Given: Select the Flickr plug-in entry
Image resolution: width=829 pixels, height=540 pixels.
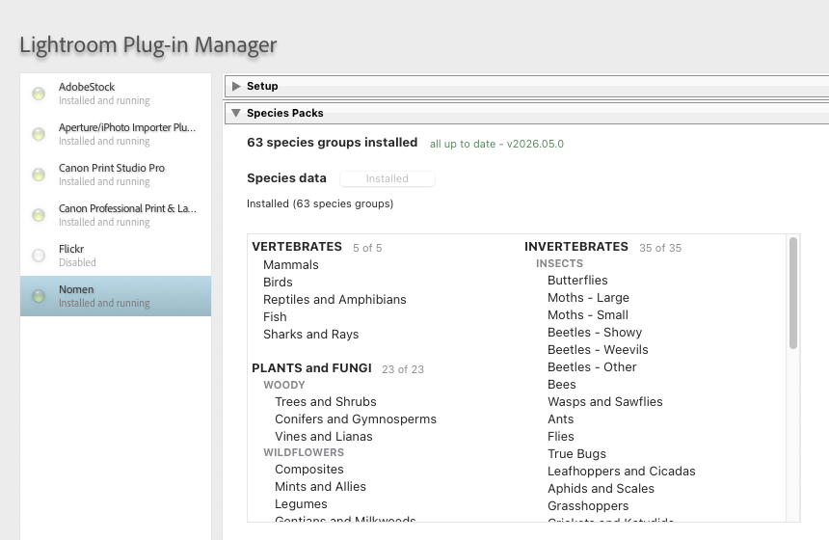Looking at the screenshot, I should [116, 256].
